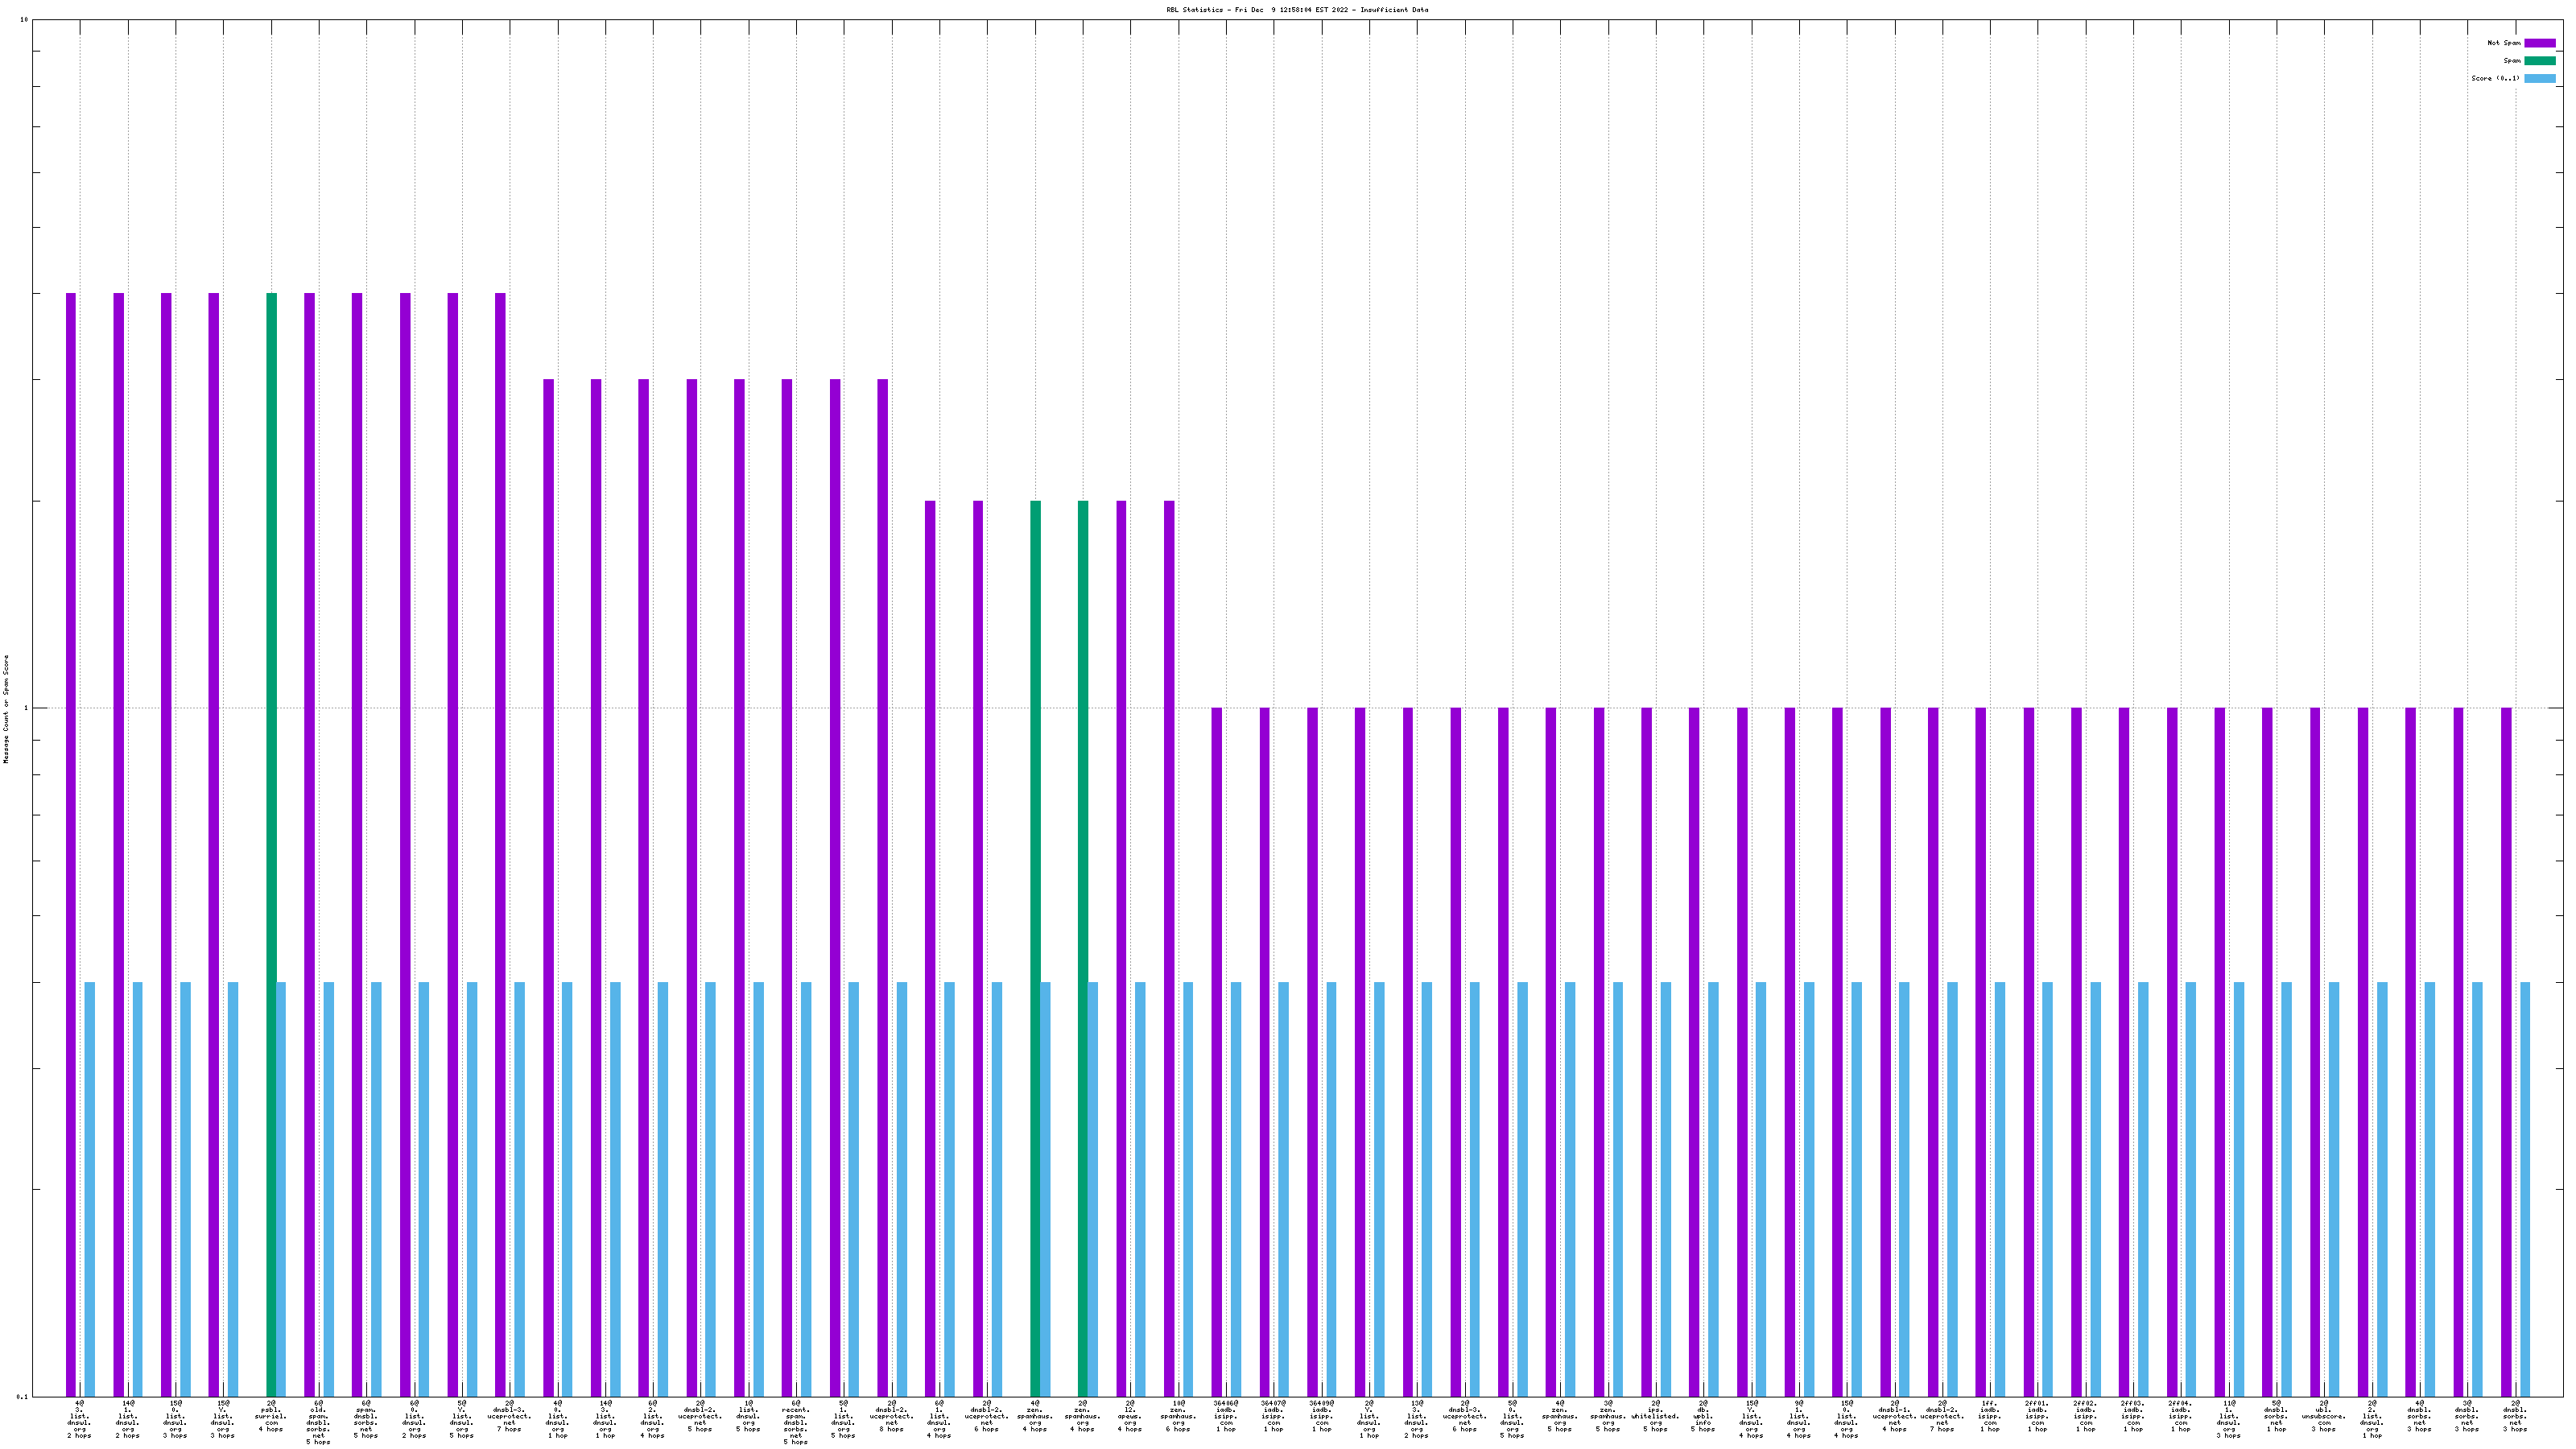Click the 2ff01 iadb.isipp.com x-axis label
The image size is (2576, 1449).
point(2037,1416)
